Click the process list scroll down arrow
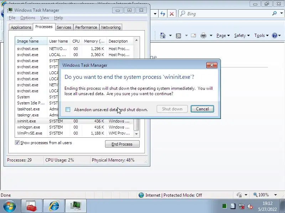This screenshot has width=285, height=213. pyautogui.click(x=136, y=134)
